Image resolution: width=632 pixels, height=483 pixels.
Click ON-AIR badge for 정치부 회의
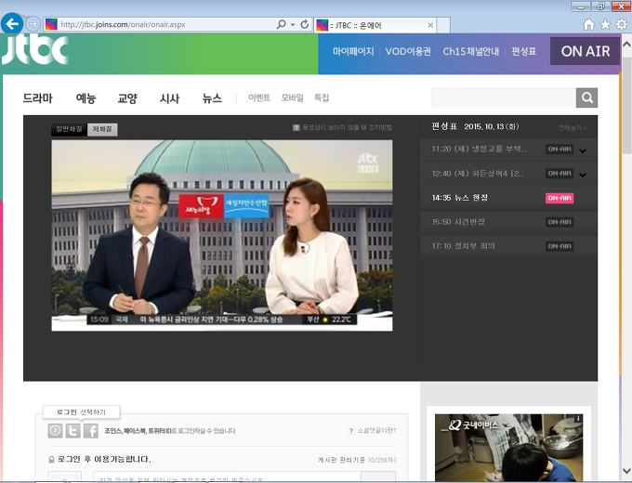(x=560, y=246)
